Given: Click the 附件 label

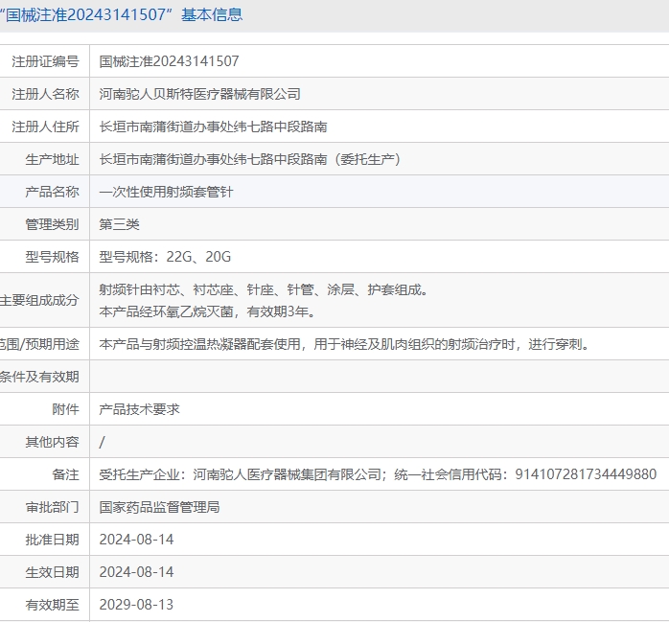Looking at the screenshot, I should click(66, 409).
